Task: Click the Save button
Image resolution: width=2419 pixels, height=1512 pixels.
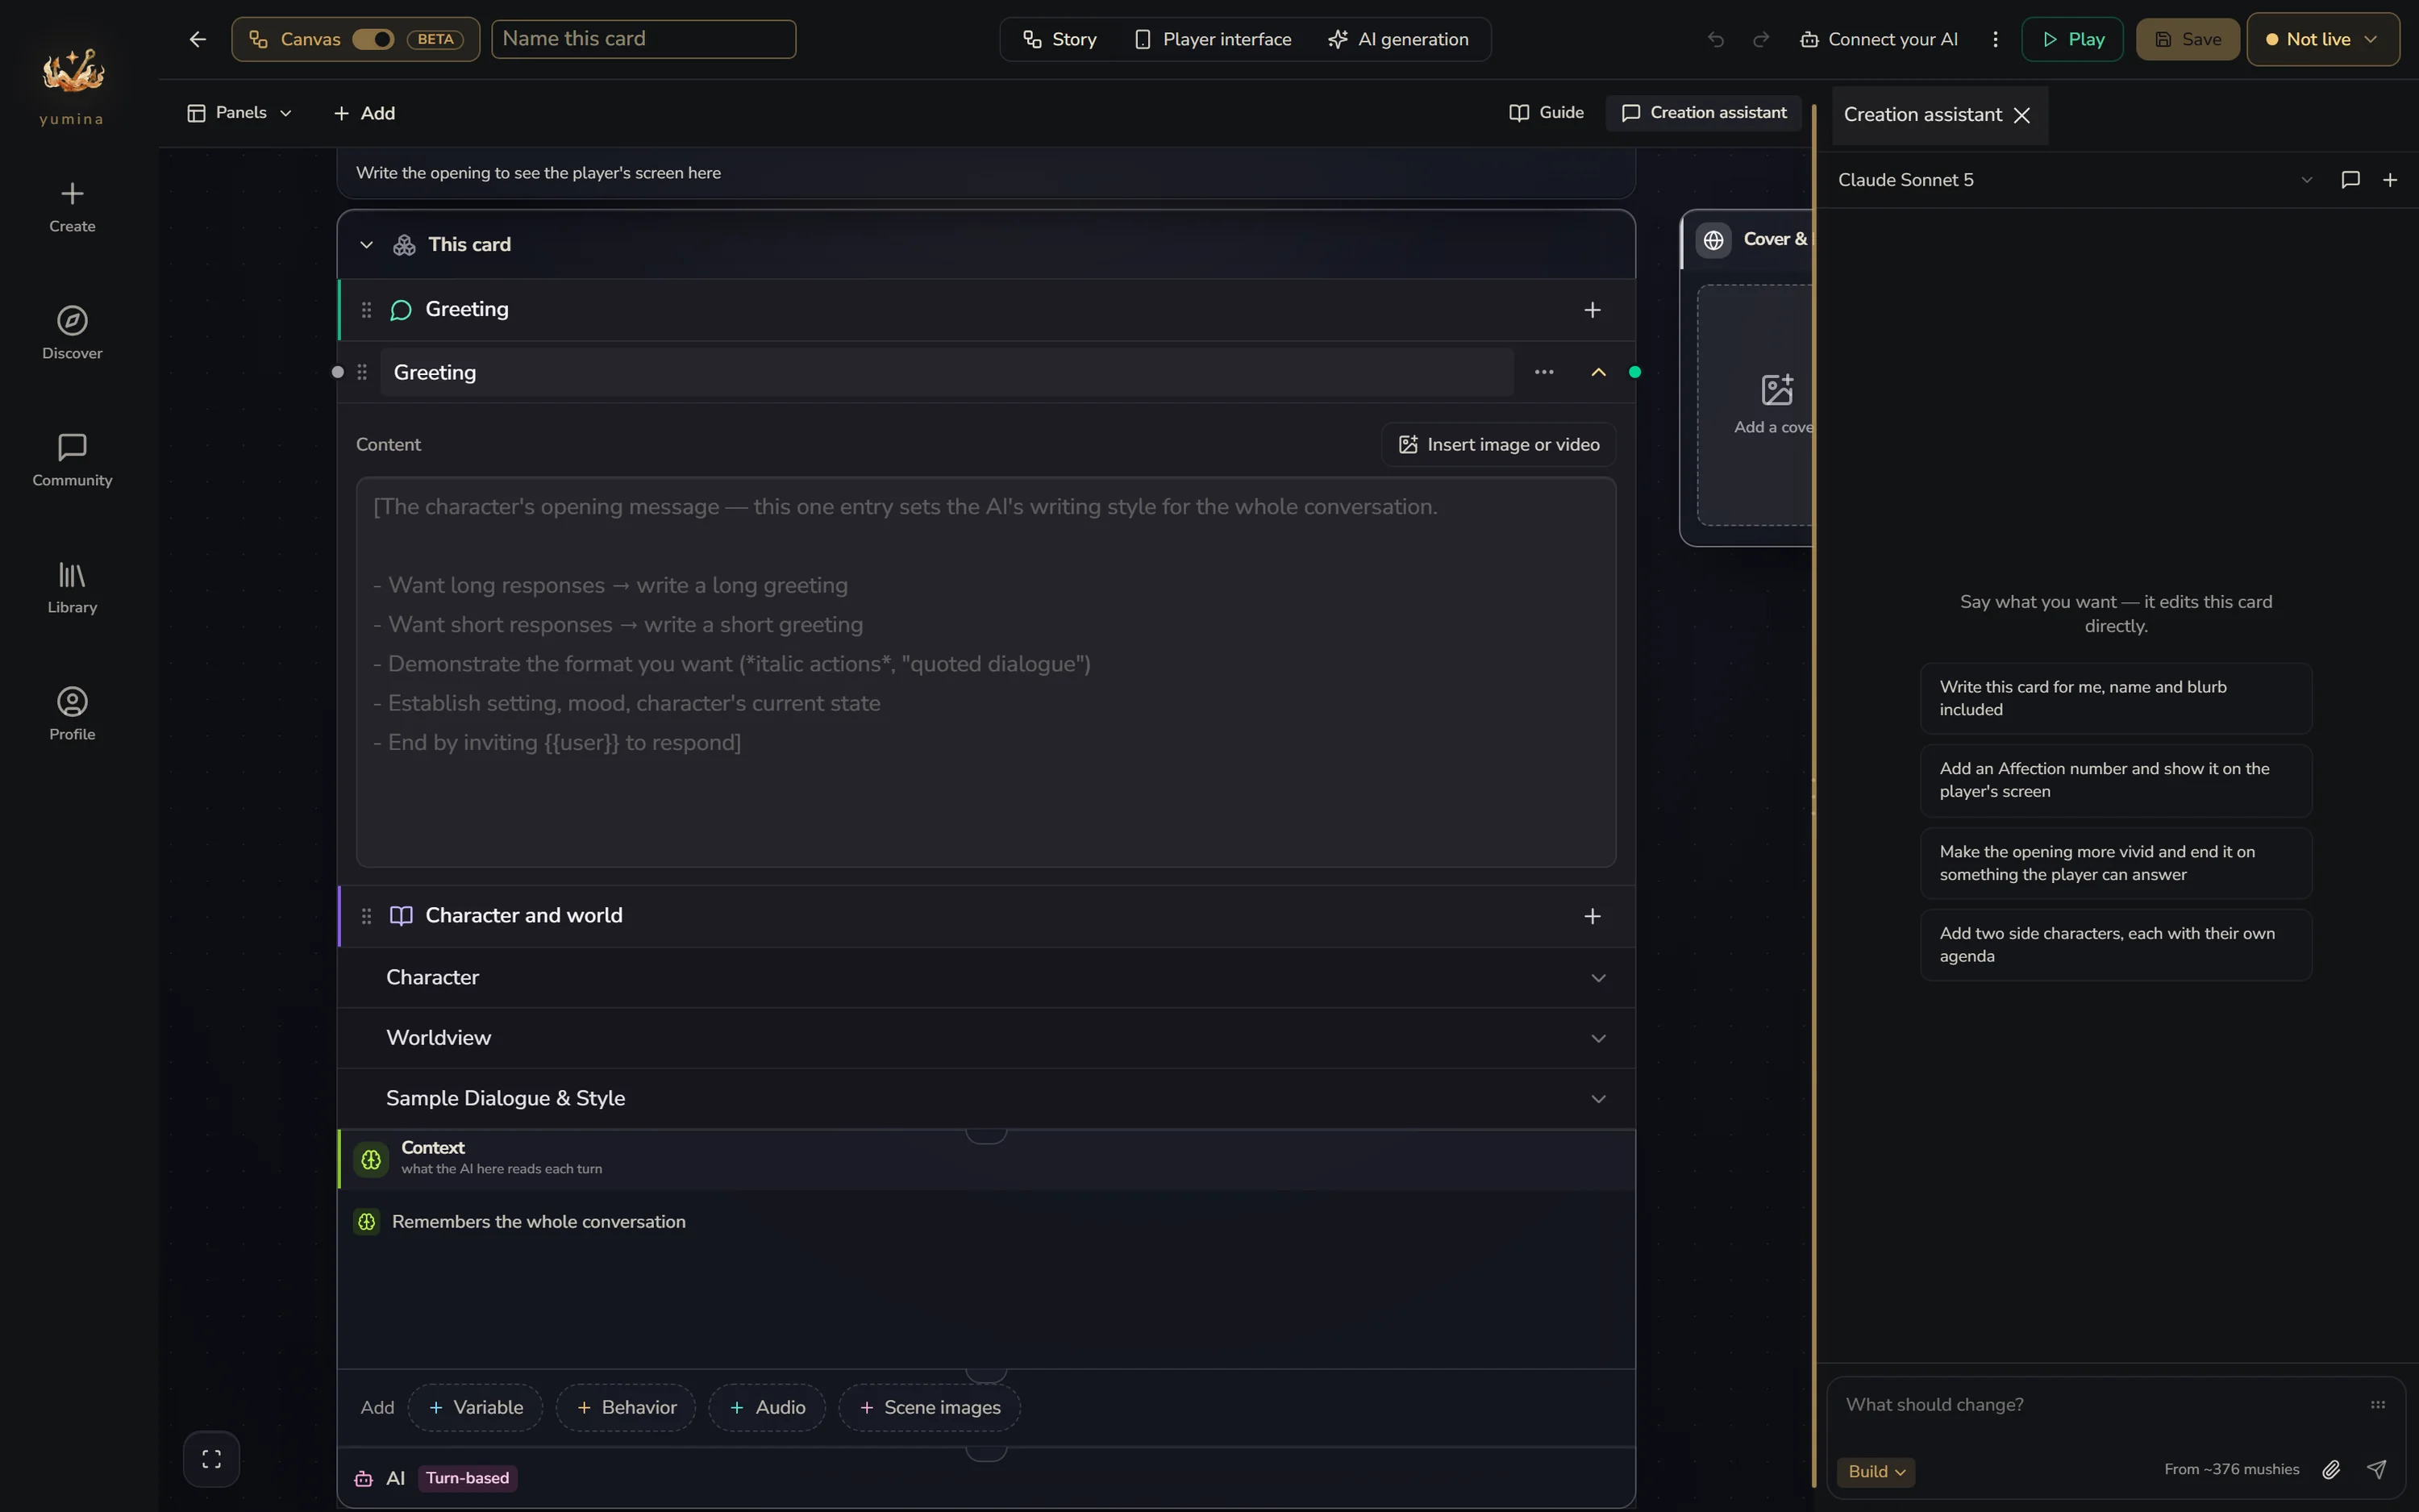Action: coord(2187,39)
